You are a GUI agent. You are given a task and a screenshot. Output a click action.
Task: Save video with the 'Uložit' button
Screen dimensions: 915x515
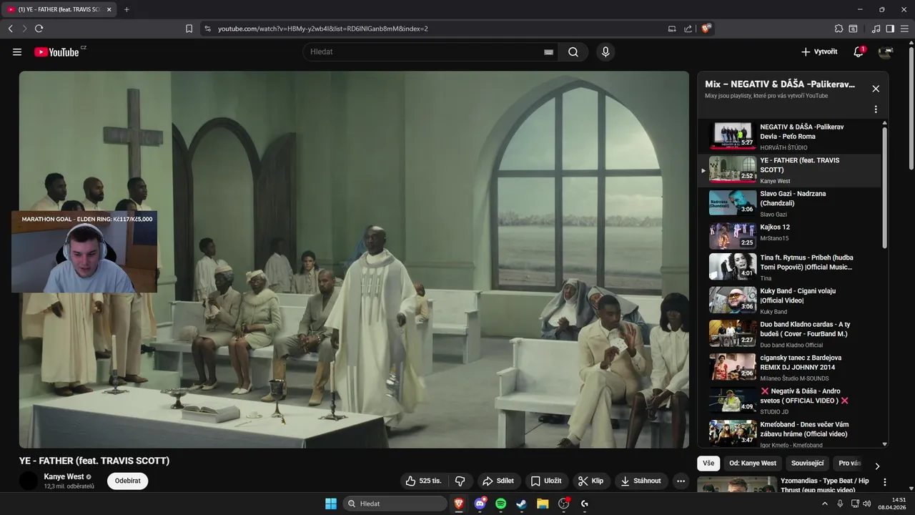coord(547,481)
